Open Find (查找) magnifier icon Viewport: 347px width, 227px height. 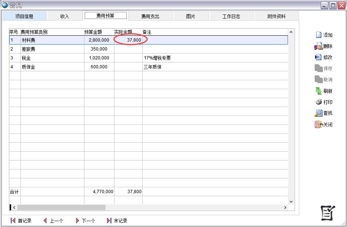[x=318, y=113]
